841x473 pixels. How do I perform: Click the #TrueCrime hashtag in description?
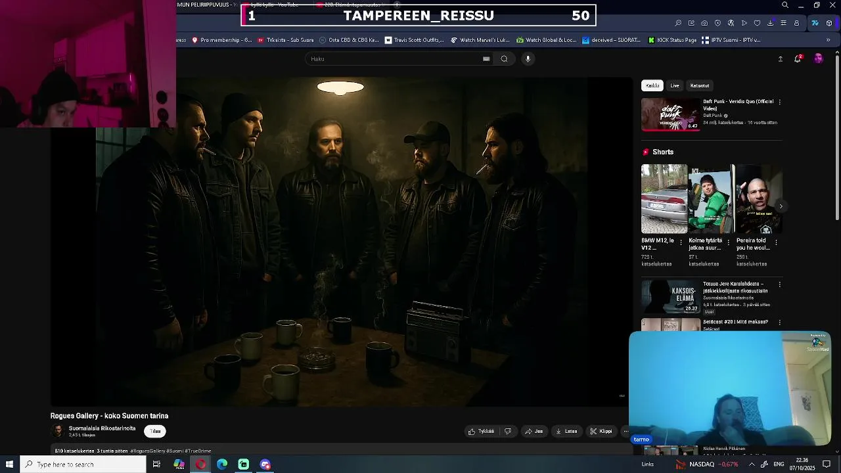(198, 451)
